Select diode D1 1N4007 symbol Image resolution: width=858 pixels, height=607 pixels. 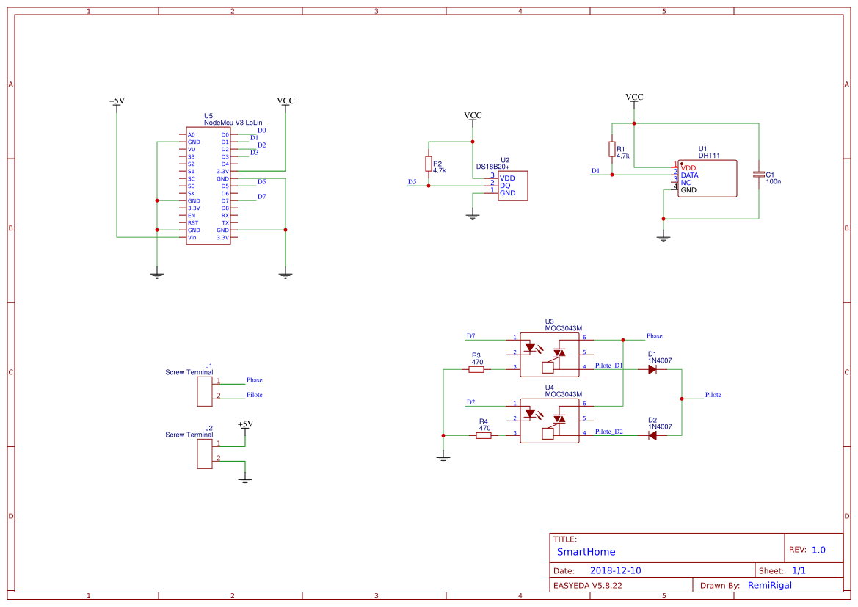(652, 369)
